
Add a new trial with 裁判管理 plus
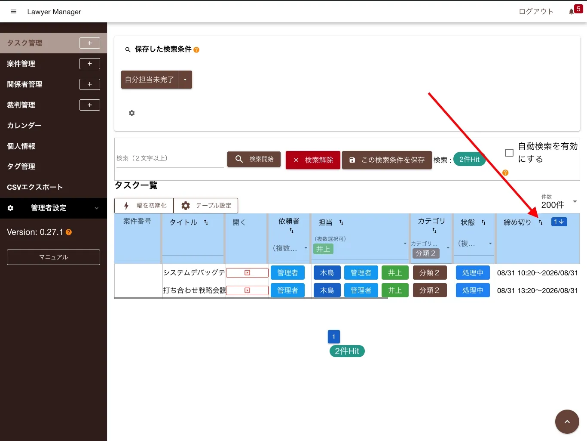(90, 105)
